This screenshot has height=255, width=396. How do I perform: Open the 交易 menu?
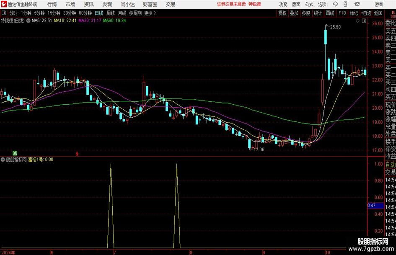tap(171, 4)
